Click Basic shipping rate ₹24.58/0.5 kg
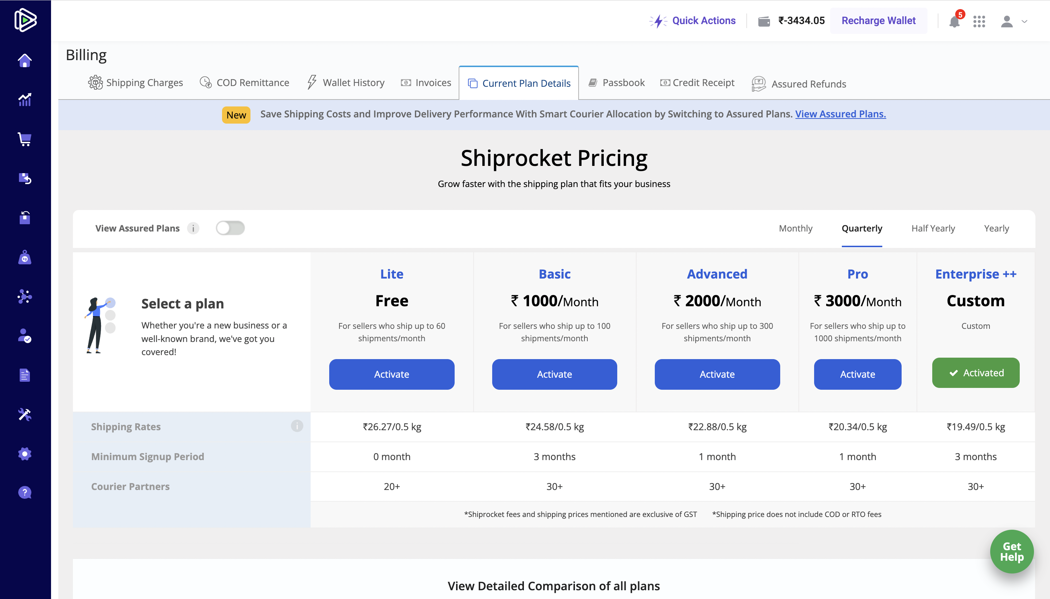The image size is (1050, 599). point(555,427)
